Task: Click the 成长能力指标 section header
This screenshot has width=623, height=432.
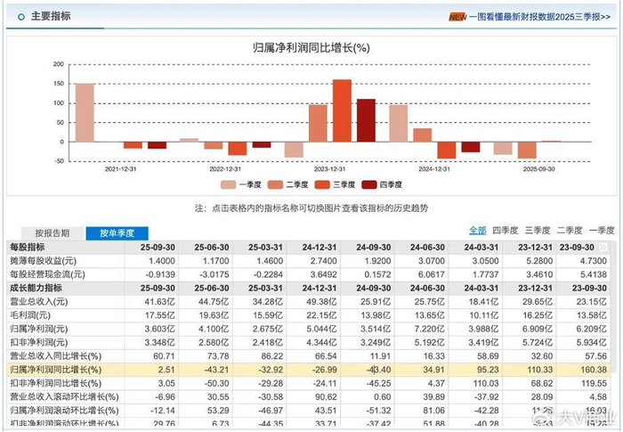Action: pos(36,288)
